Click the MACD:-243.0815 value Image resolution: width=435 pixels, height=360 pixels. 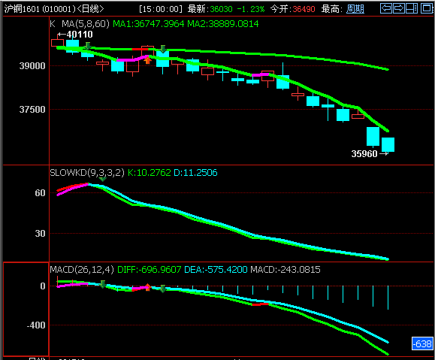[x=285, y=270]
